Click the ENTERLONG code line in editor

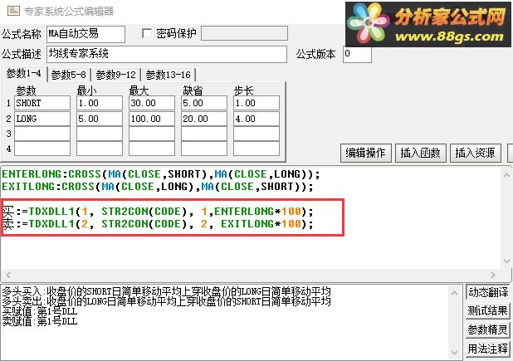coord(161,174)
